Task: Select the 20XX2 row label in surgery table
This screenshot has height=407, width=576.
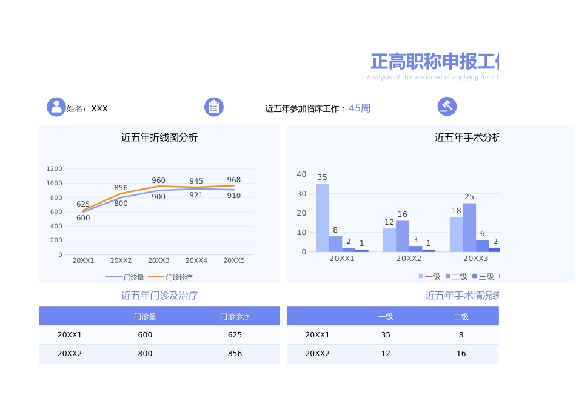Action: (317, 354)
